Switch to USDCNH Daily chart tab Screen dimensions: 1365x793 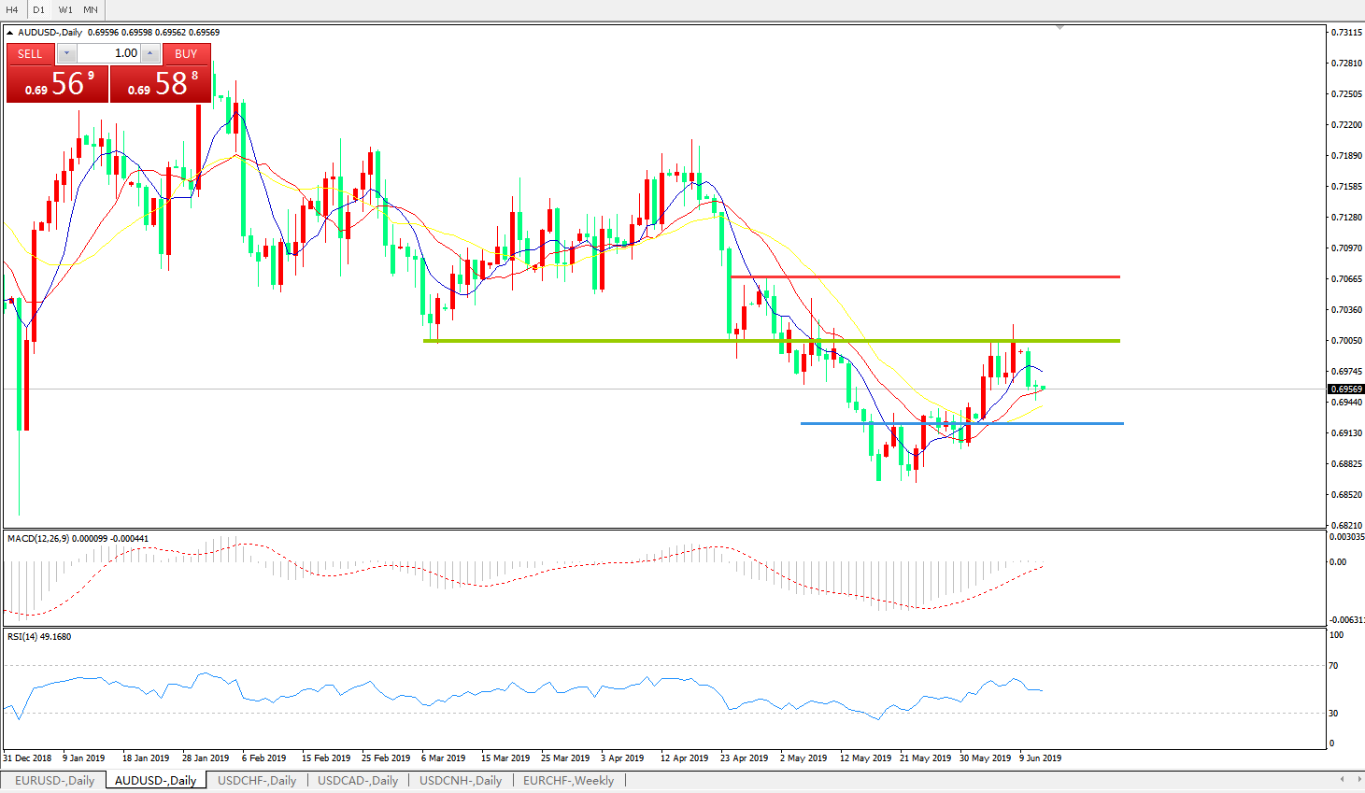tap(461, 781)
